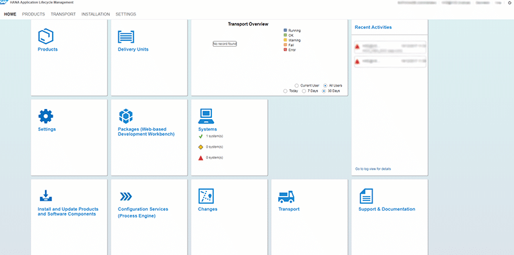Open the Transport truck icon
Image resolution: width=514 pixels, height=255 pixels.
[x=286, y=197]
